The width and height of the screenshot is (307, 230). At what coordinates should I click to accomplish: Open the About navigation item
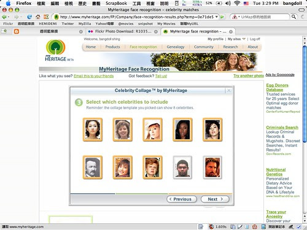pos(253,47)
